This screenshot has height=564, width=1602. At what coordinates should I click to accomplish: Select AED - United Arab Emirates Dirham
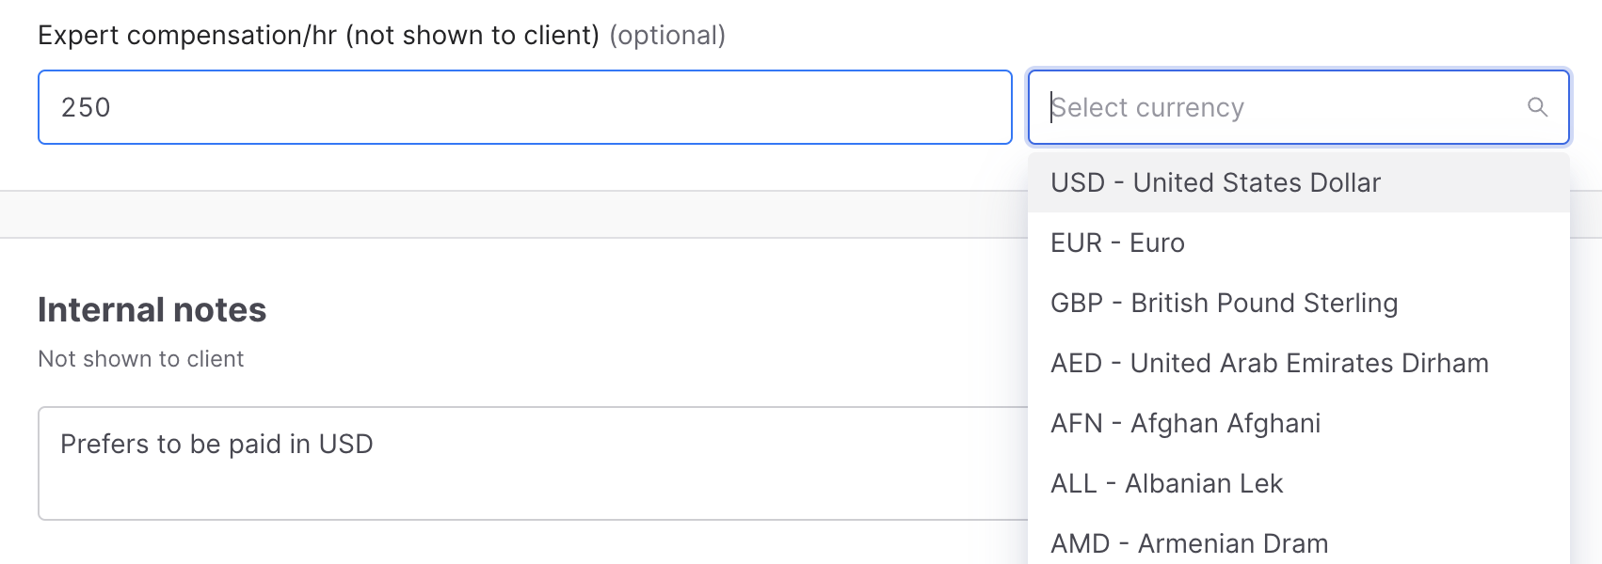point(1269,363)
